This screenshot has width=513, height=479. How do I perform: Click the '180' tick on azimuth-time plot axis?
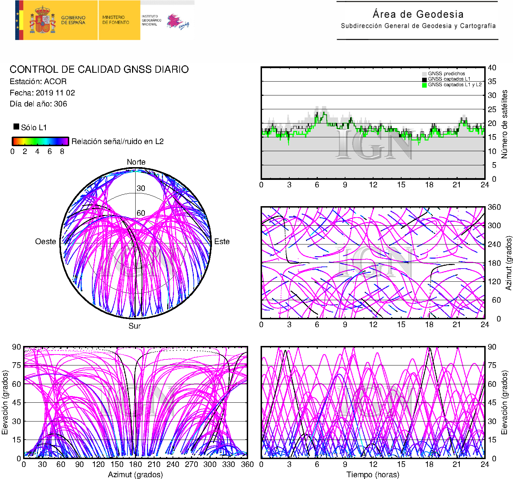click(x=494, y=263)
